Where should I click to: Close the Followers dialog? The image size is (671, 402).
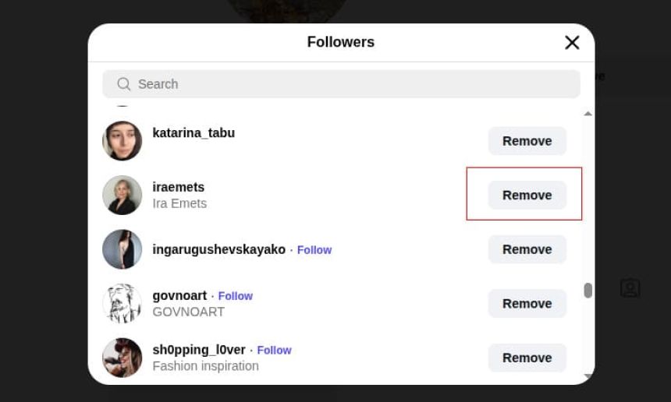[x=572, y=43]
